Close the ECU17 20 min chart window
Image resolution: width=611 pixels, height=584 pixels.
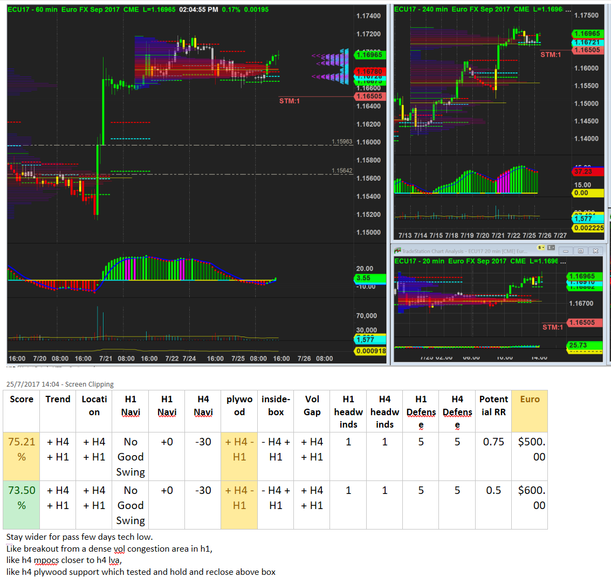click(x=595, y=251)
